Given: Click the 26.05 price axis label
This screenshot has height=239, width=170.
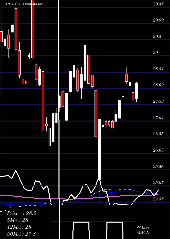Looking at the screenshot, I should 158,150.
